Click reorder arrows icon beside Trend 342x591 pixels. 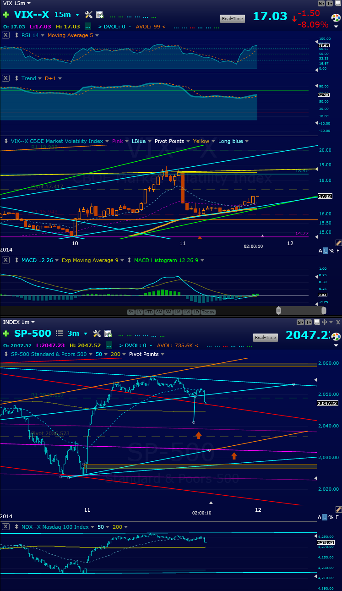click(x=16, y=78)
